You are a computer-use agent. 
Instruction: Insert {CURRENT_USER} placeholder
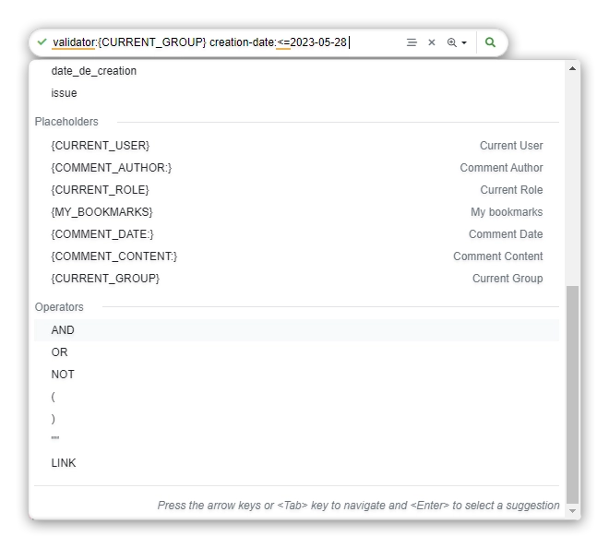point(297,146)
